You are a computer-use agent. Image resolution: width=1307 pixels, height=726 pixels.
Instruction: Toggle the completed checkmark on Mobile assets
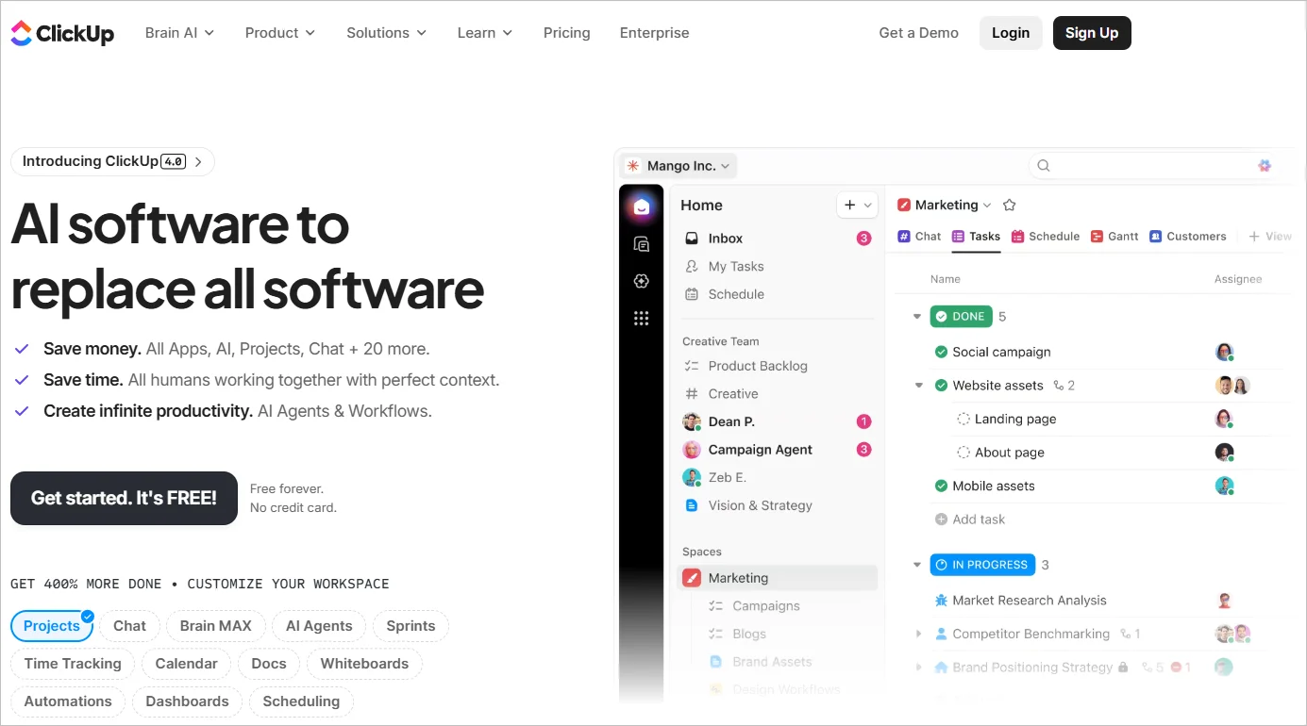click(941, 486)
